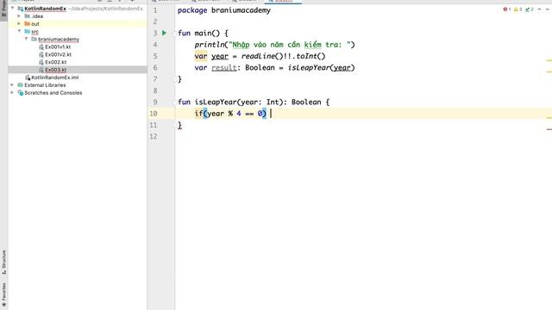The width and height of the screenshot is (552, 310).
Task: Click the println call on line 4
Action: coord(210,45)
